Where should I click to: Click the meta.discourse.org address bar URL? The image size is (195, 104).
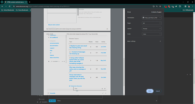42,6
